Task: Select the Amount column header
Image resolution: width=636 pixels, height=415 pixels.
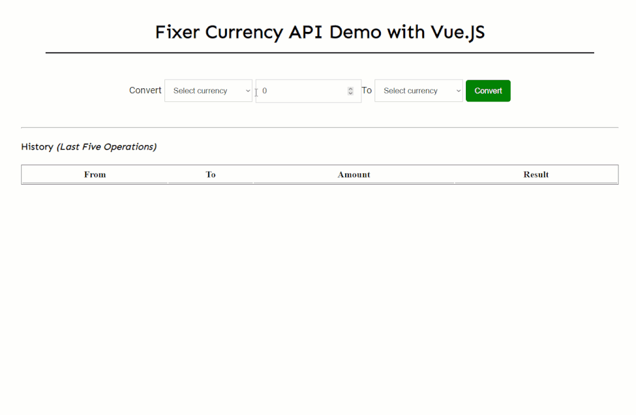Action: pos(354,175)
